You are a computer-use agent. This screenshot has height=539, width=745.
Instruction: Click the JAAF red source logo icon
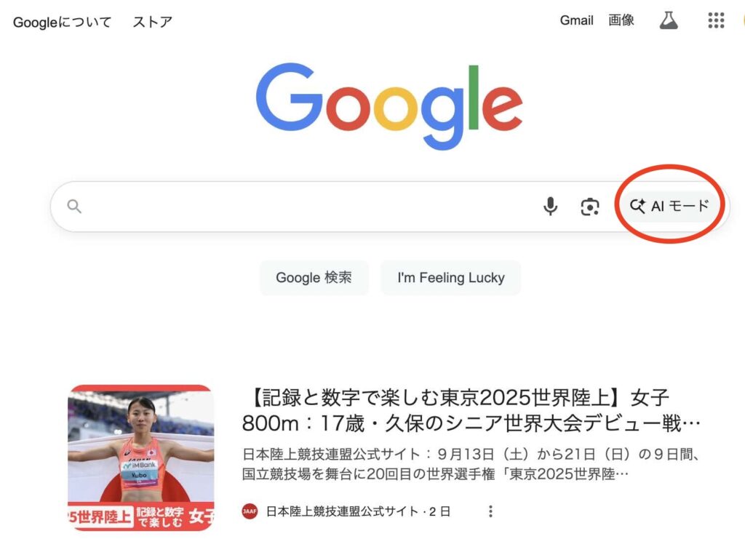(250, 511)
